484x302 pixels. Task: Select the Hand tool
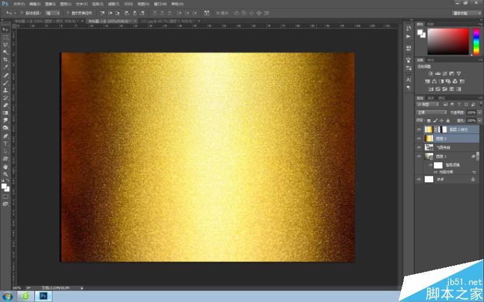[x=5, y=167]
